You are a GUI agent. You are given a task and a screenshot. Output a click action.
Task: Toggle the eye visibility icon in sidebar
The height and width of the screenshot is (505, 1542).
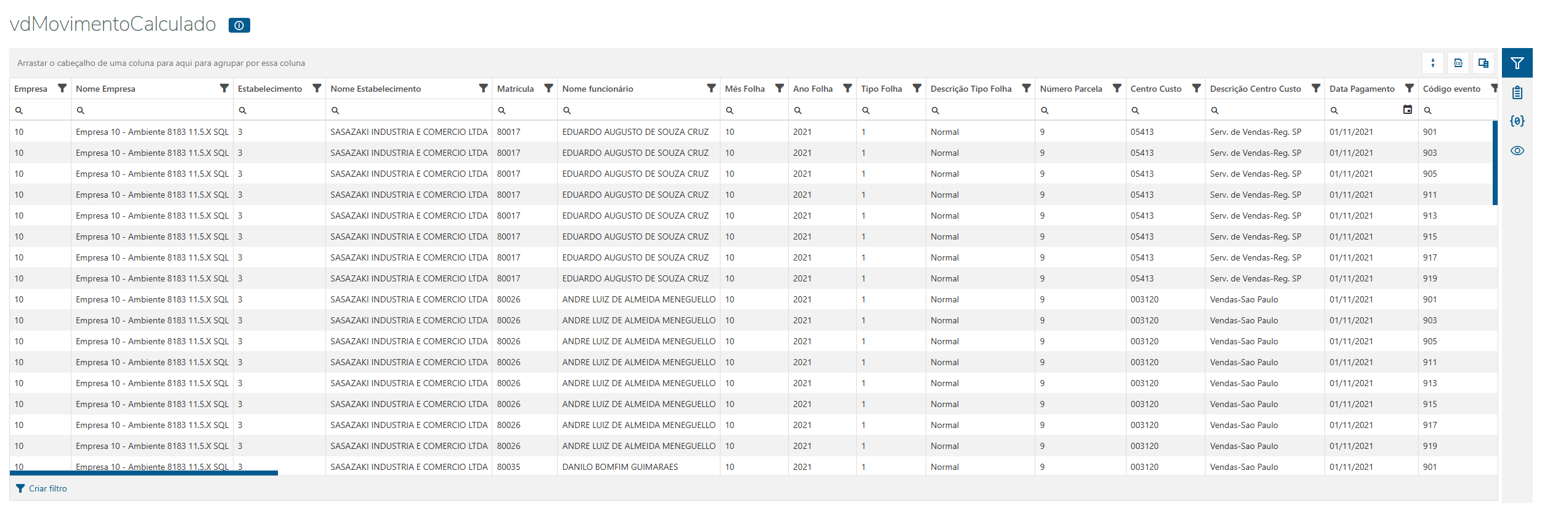(1517, 151)
